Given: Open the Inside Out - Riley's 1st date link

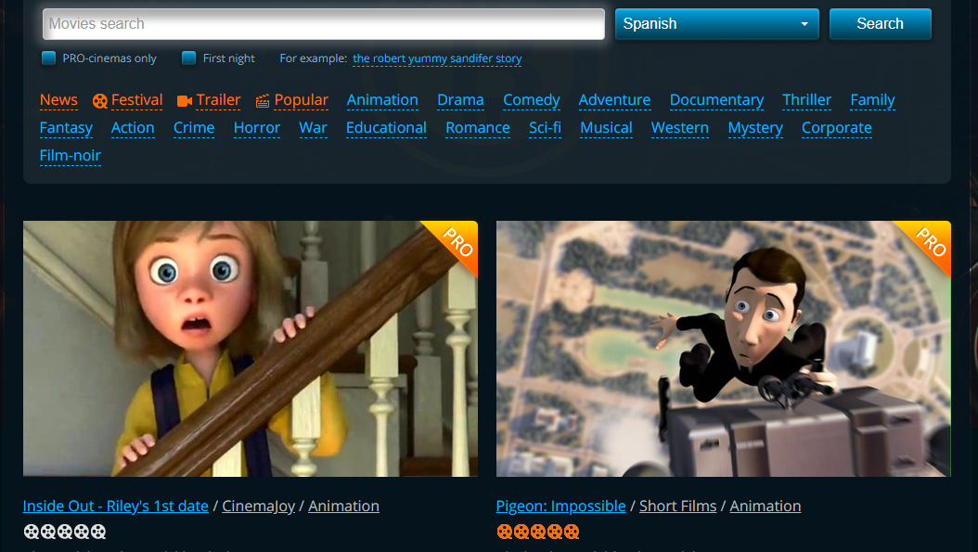Looking at the screenshot, I should (x=115, y=507).
